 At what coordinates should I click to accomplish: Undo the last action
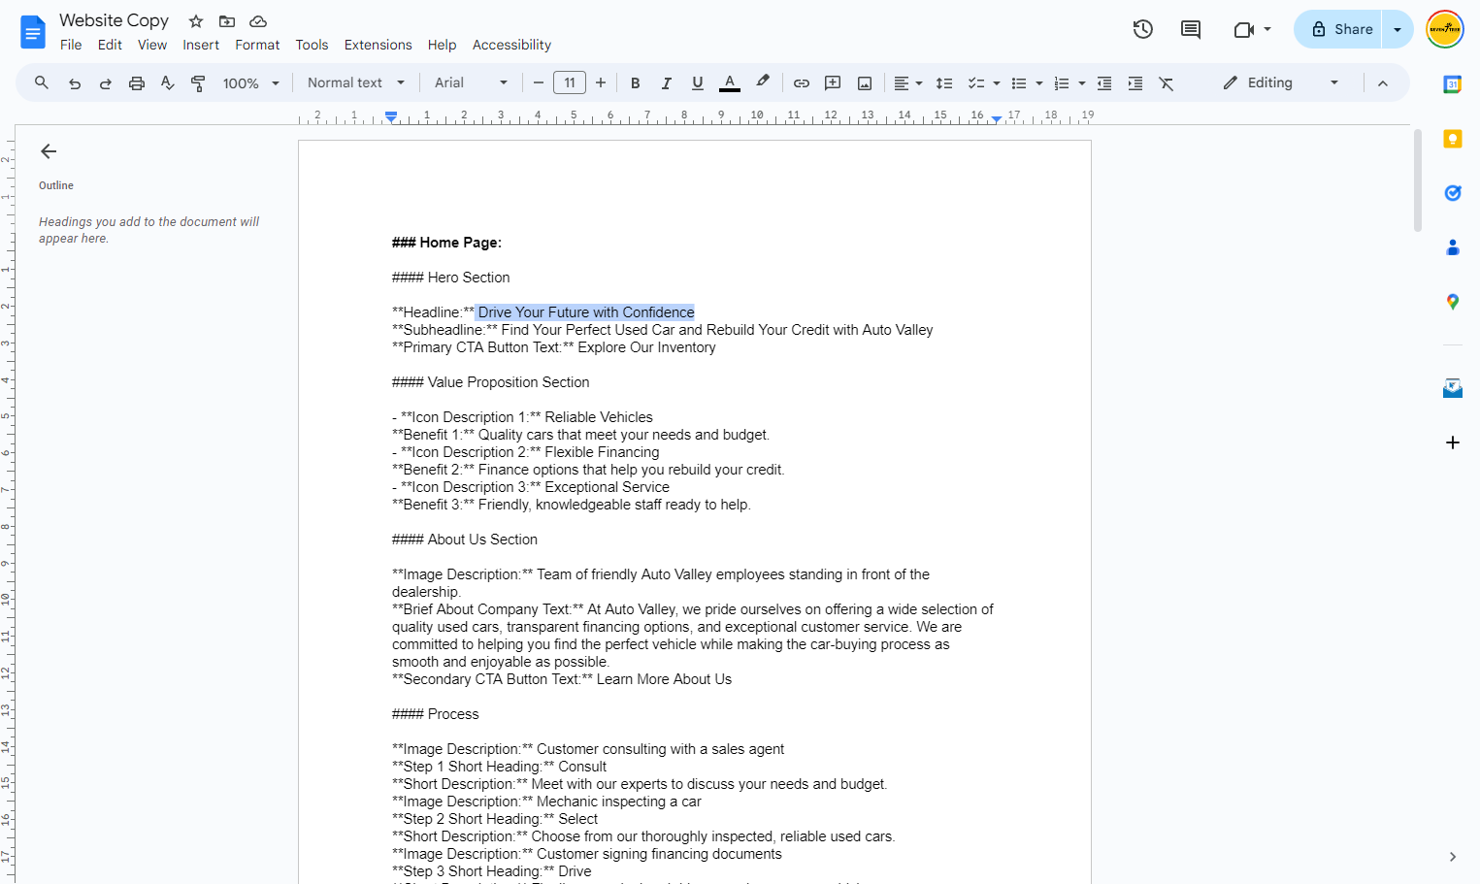(75, 83)
